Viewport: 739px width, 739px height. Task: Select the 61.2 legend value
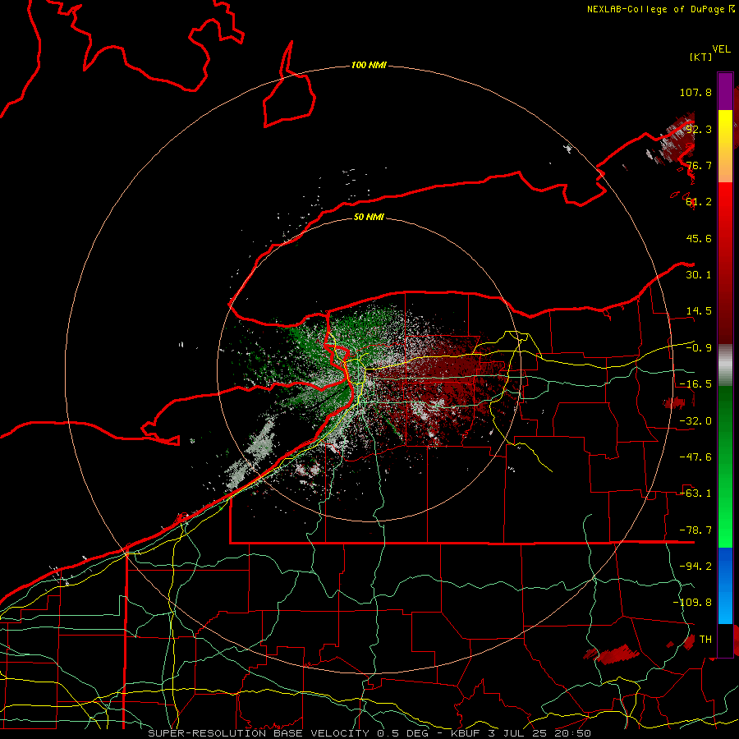tap(699, 202)
